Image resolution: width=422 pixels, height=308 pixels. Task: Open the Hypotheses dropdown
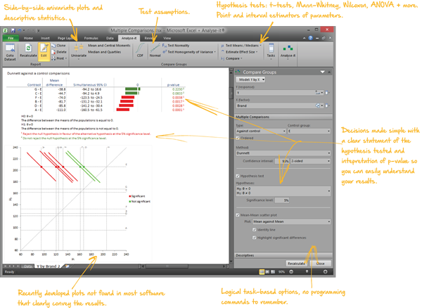coord(283,191)
